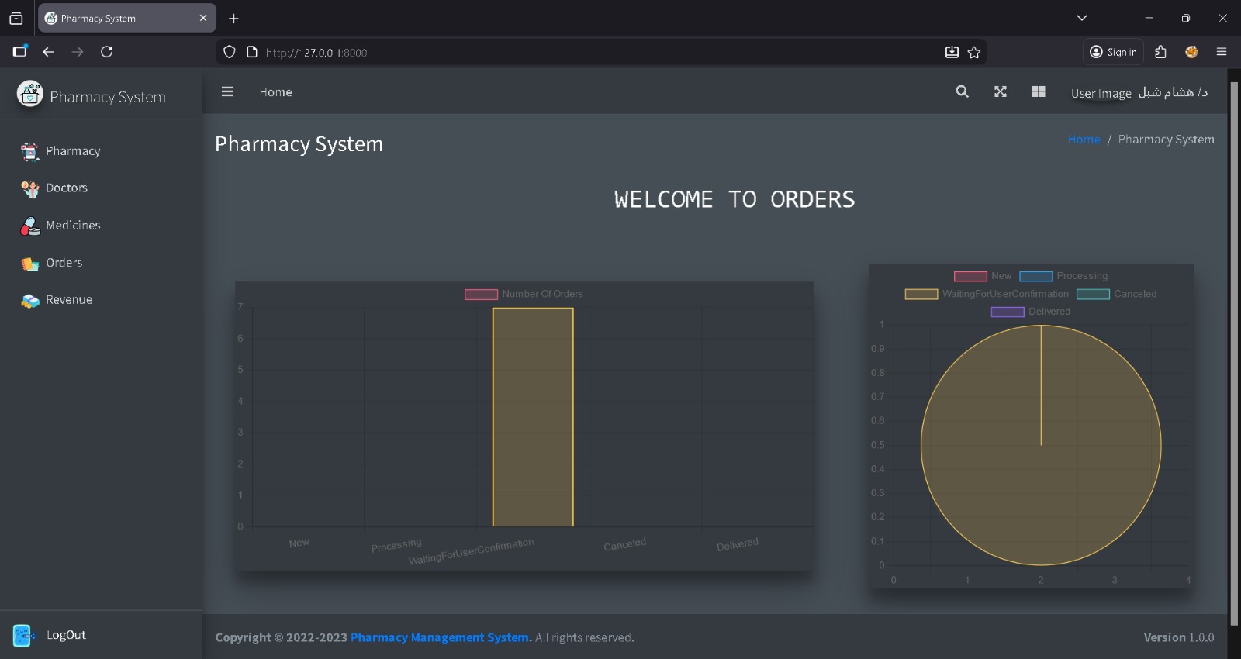Toggle the sidebar hamburger menu icon

[227, 91]
